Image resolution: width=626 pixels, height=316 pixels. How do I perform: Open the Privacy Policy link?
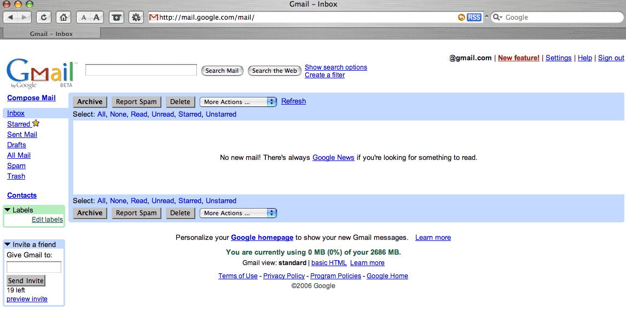(x=284, y=276)
